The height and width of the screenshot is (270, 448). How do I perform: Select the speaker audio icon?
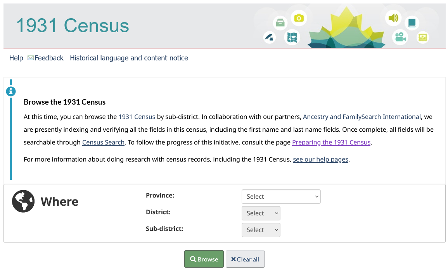(393, 18)
